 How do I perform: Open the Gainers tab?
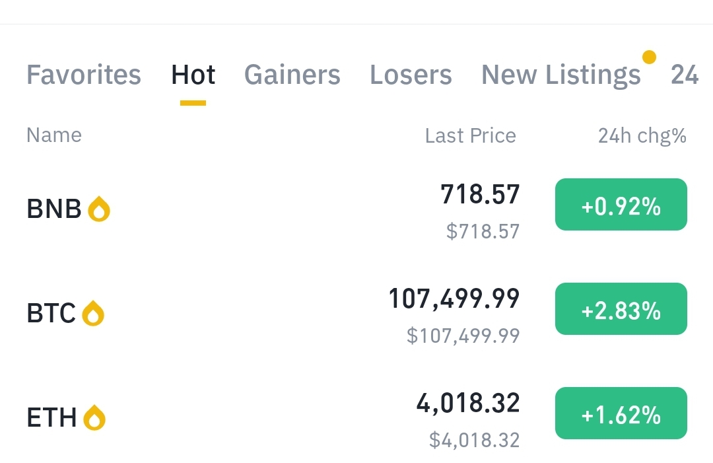point(292,75)
